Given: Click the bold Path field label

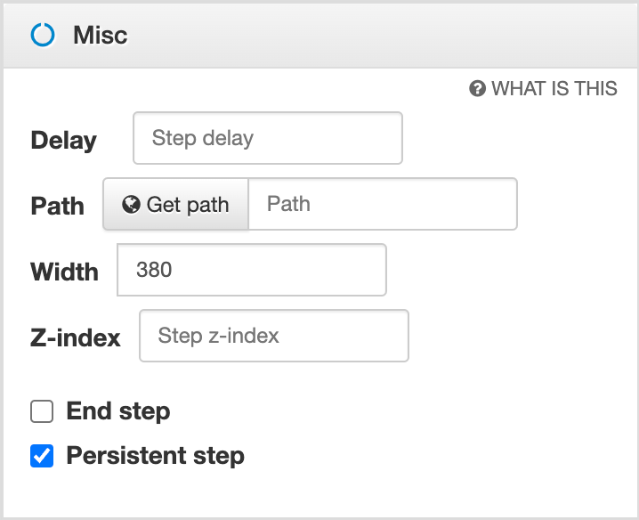Looking at the screenshot, I should tap(57, 206).
